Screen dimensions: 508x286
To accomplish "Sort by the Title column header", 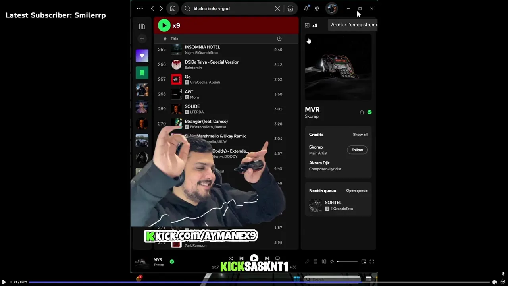I will (x=175, y=39).
